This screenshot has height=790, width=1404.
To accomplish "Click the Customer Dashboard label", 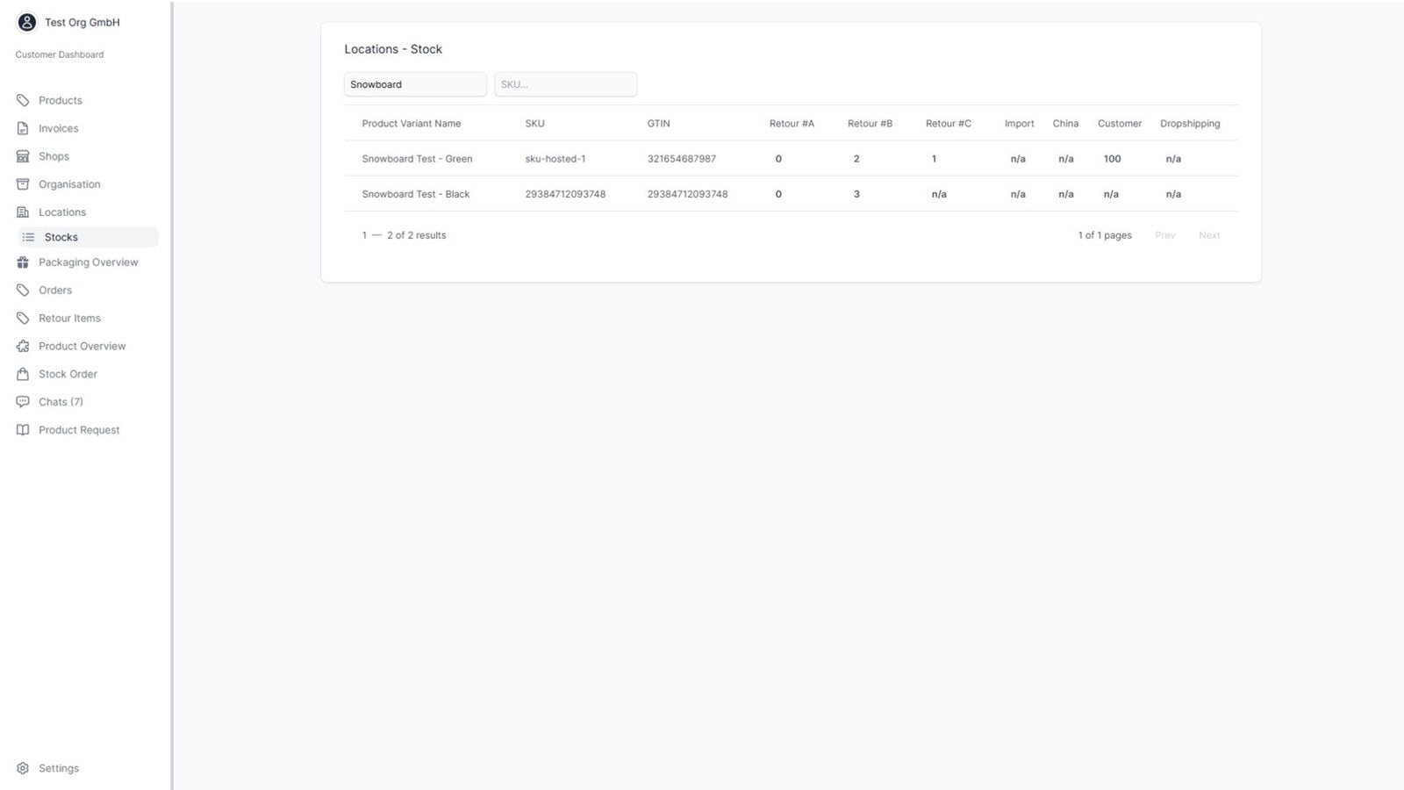I will tap(60, 54).
